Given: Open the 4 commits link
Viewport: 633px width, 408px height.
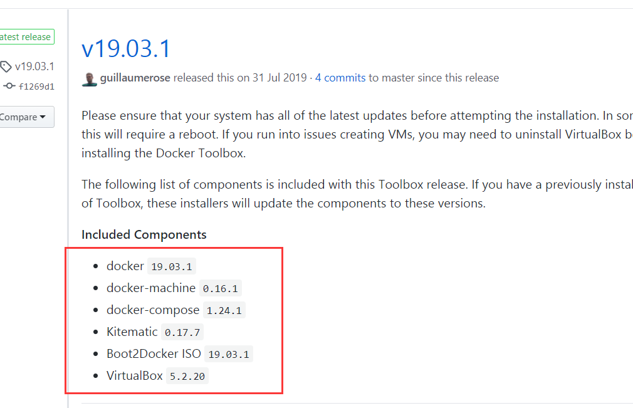Looking at the screenshot, I should click(340, 78).
